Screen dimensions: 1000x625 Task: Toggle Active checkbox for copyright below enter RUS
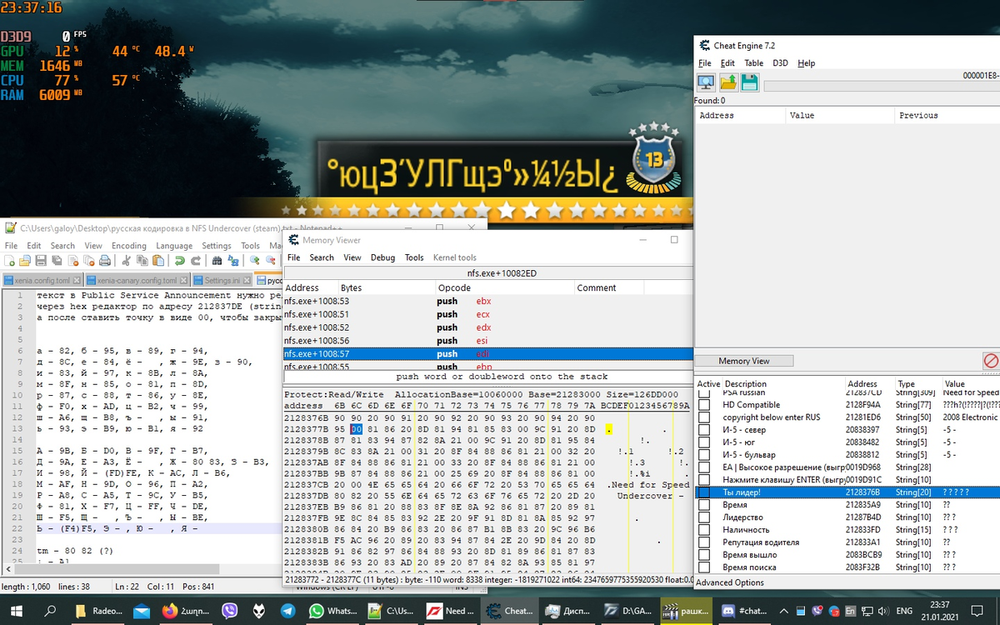click(x=704, y=417)
